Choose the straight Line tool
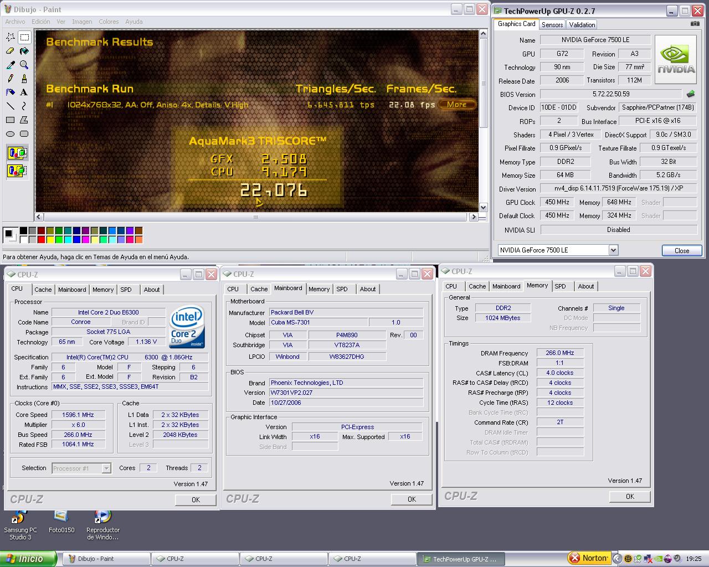The width and height of the screenshot is (709, 567). (11, 106)
